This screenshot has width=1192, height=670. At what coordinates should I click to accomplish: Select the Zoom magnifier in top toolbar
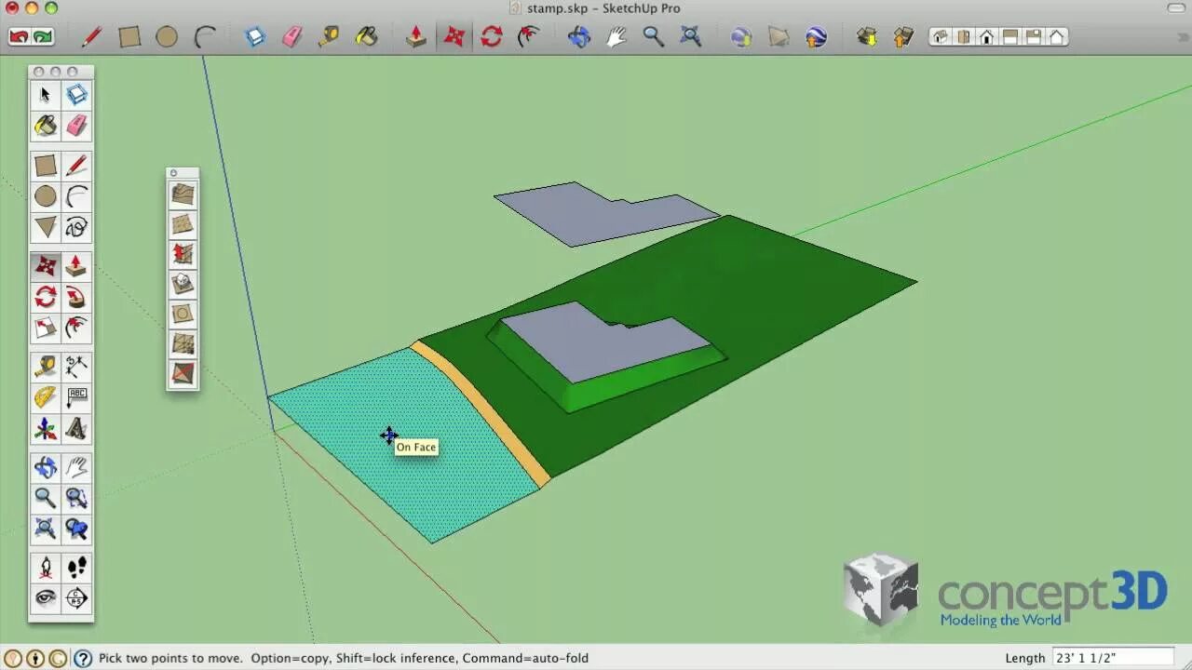tap(654, 37)
